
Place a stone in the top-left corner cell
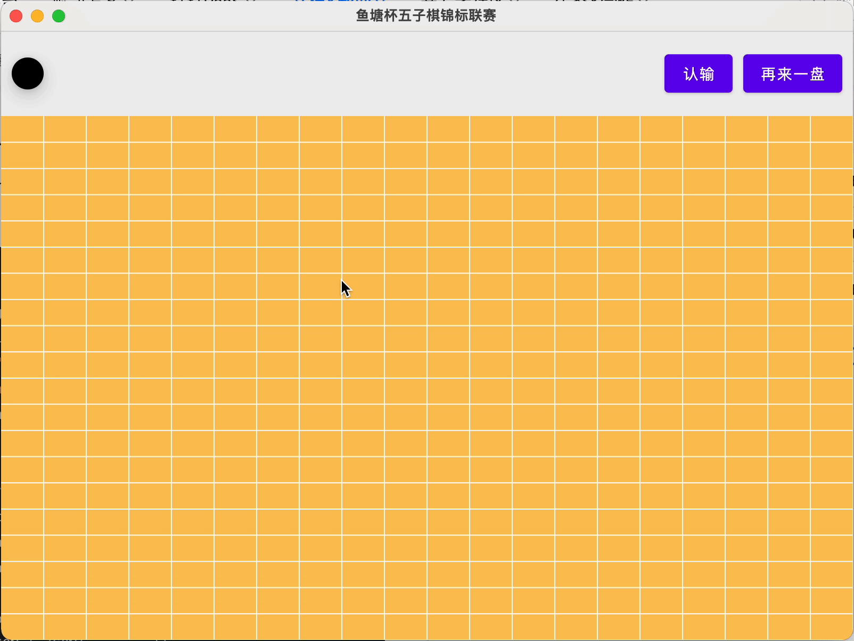pyautogui.click(x=21, y=128)
